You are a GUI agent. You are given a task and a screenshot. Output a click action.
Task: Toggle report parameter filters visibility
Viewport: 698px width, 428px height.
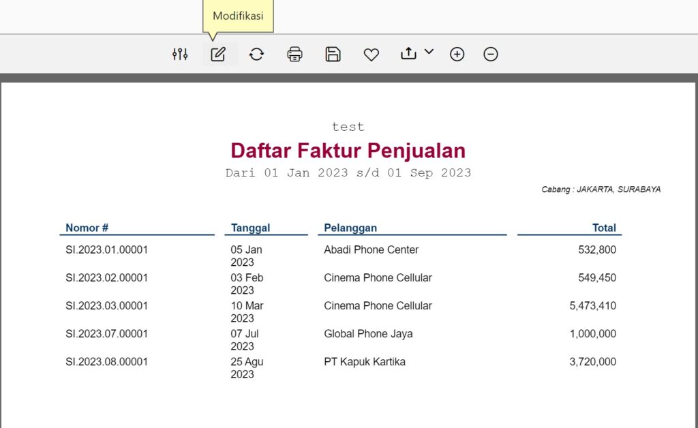point(180,54)
